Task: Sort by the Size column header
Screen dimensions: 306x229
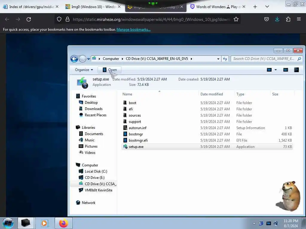Action: pos(275,94)
